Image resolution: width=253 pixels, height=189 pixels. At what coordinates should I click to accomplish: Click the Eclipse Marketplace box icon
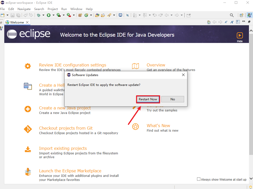28,172
